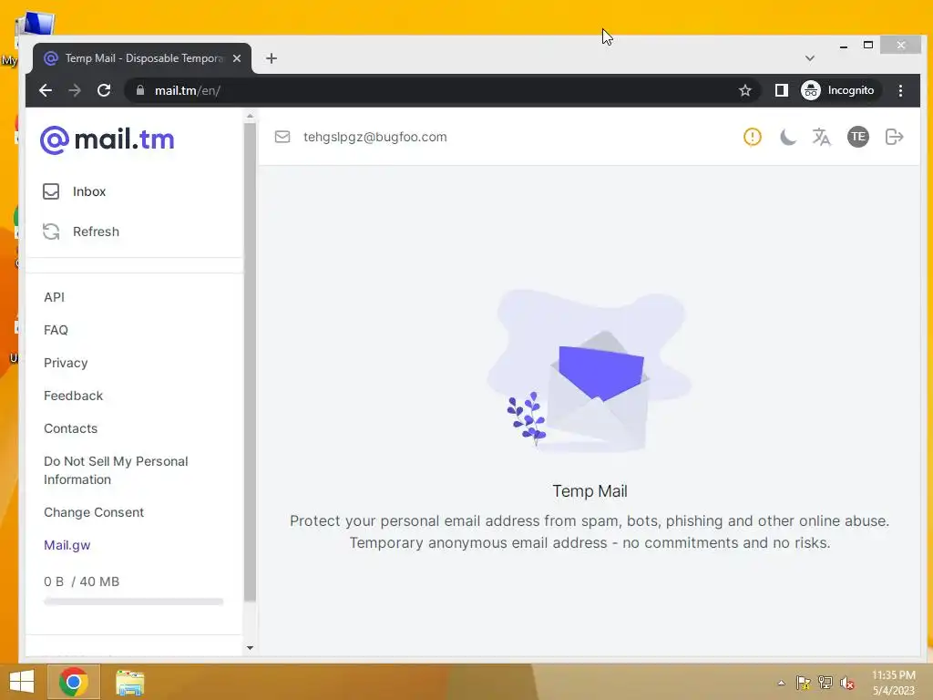Viewport: 933px width, 700px height.
Task: Click the muted volume tray icon
Action: [847, 683]
